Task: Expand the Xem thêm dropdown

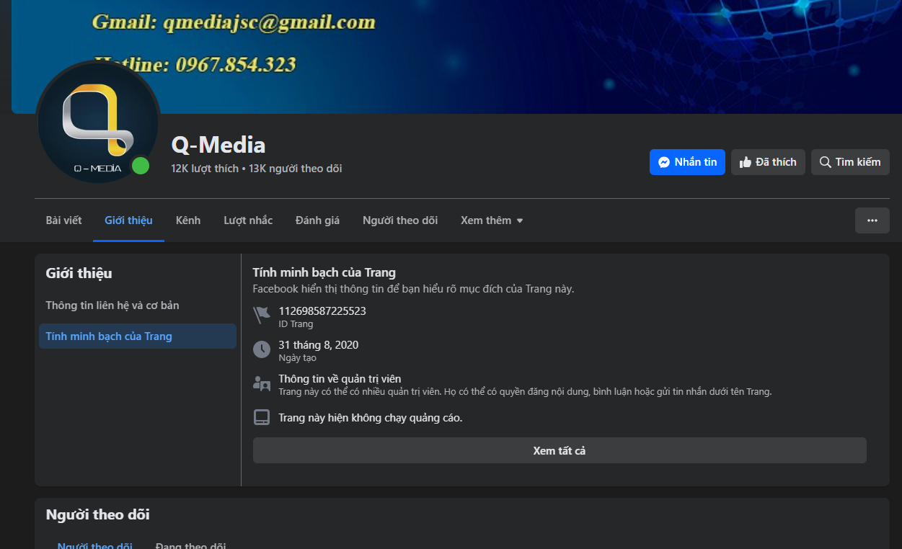Action: (492, 220)
